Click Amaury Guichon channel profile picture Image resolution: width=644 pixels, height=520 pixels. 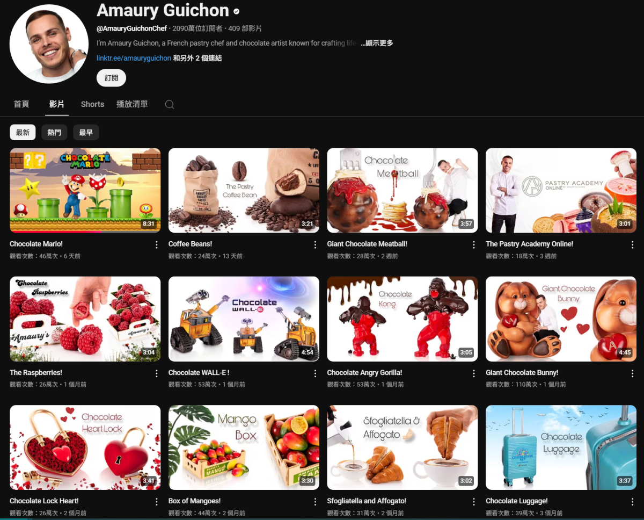pyautogui.click(x=49, y=44)
